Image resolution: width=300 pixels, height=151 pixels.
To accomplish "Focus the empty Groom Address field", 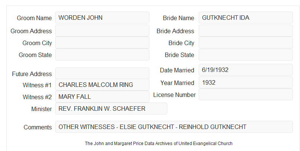I will (102, 31).
